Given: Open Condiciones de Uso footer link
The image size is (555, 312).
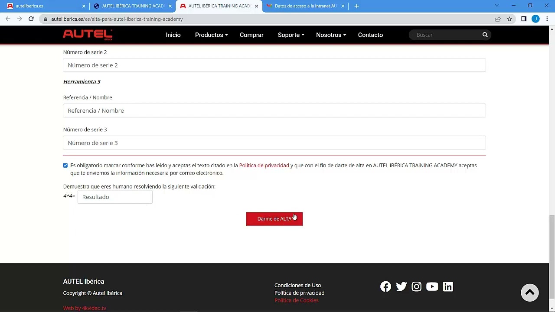Looking at the screenshot, I should [x=297, y=285].
